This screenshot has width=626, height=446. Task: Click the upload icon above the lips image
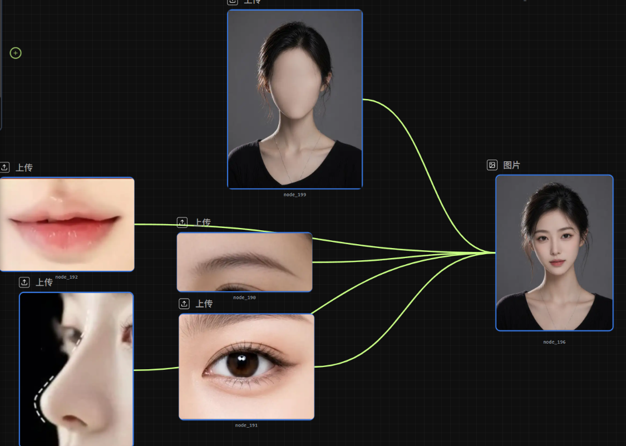(5, 167)
